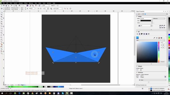Screen dimensions: 170x95
Task: Click the vertical hue slider
Action: tap(159, 52)
